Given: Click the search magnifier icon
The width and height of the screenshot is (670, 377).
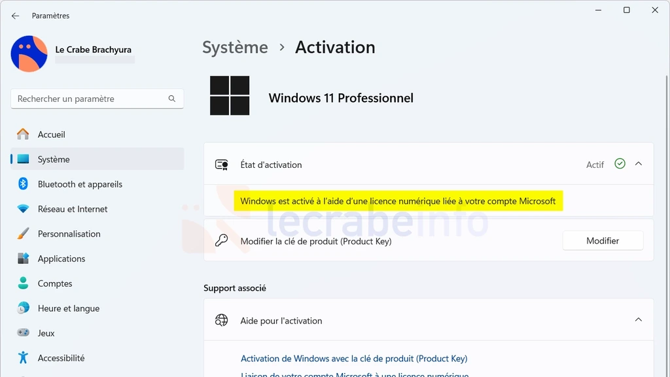Looking at the screenshot, I should (x=172, y=99).
